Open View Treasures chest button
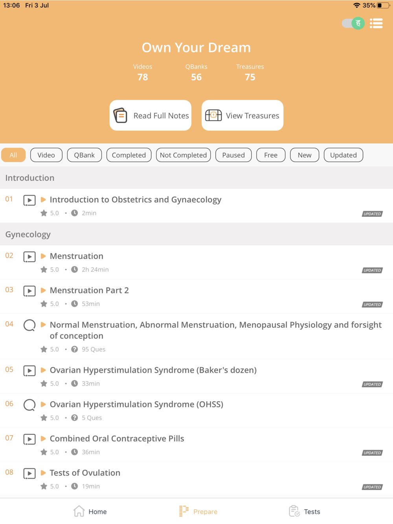Image resolution: width=393 pixels, height=524 pixels. coord(242,115)
